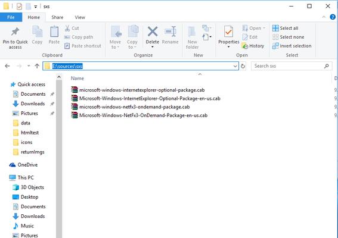This screenshot has height=238, width=338.
Task: Click the Refresh button beside address bar
Action: coord(243,66)
